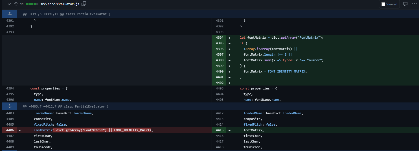419x151 pixels.
Task: Click line number 4398 on right side
Action: [x=219, y=60]
